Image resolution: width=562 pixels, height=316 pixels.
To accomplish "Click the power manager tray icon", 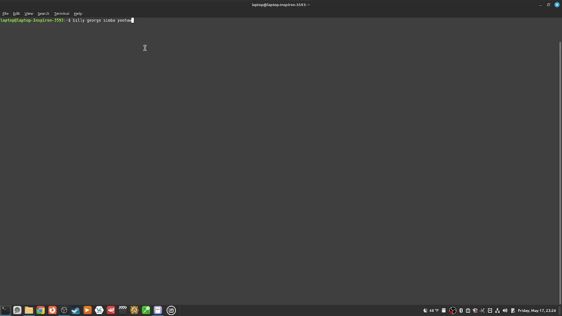I will click(512, 311).
